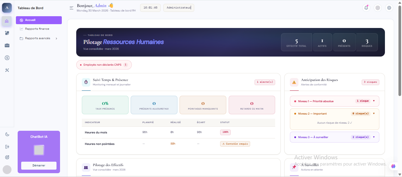Viewport: 402px width, 177px height.
Task: Click the 'Aucun risque de niveau 2' text
Action: tap(335, 123)
